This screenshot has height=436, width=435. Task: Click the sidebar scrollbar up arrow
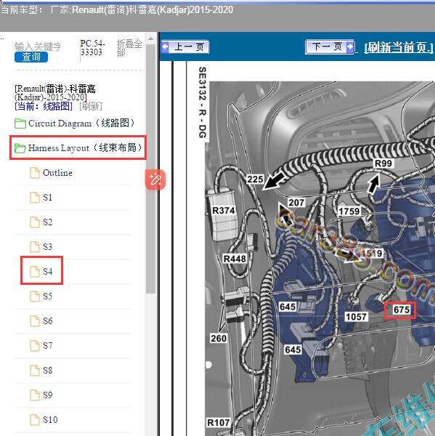(x=150, y=39)
